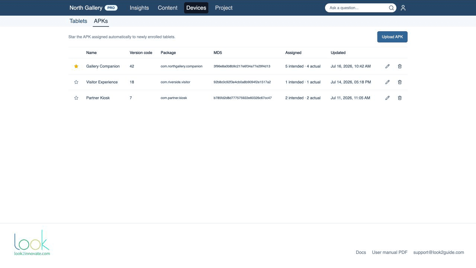Click the star APK instruction text
The image size is (476, 268).
122,37
